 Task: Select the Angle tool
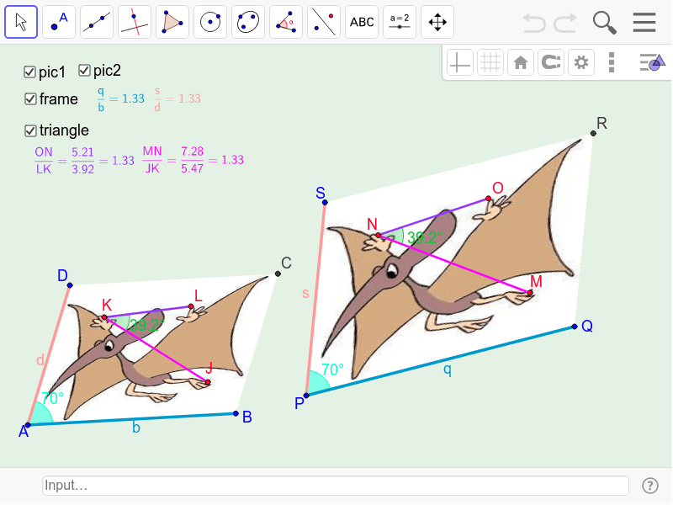pos(285,22)
